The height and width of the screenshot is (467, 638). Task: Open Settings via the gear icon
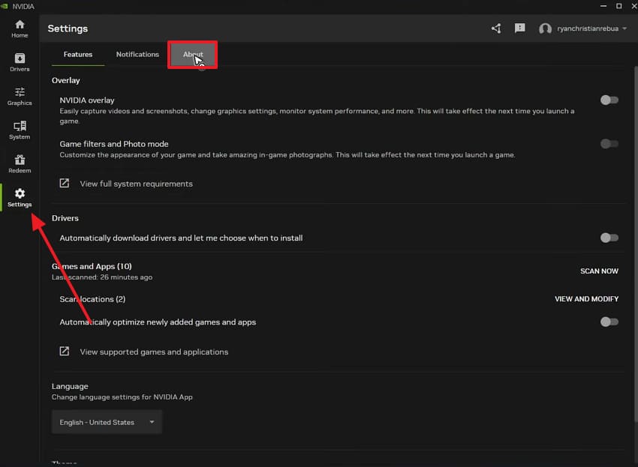tap(19, 196)
